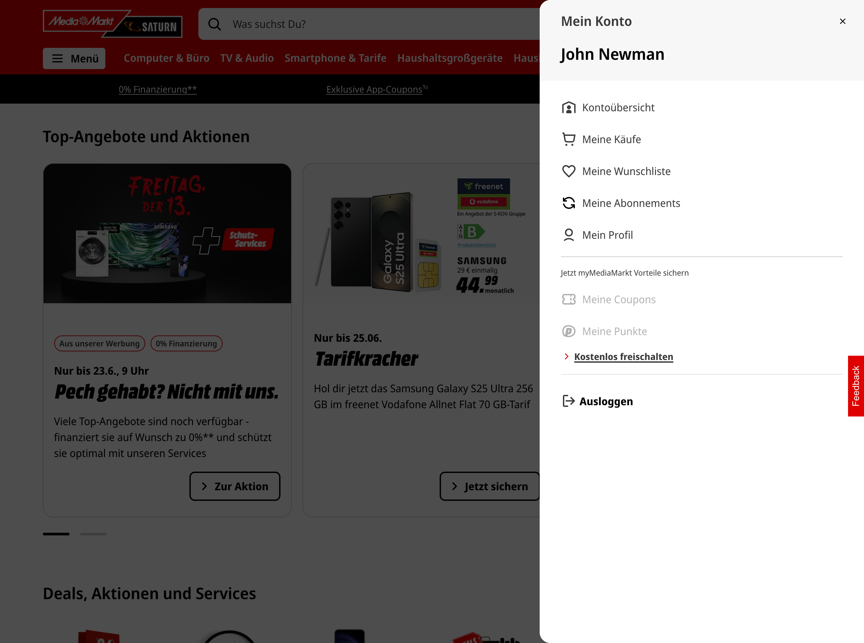Click the Jetzt sichern button
The width and height of the screenshot is (864, 643).
pyautogui.click(x=489, y=486)
